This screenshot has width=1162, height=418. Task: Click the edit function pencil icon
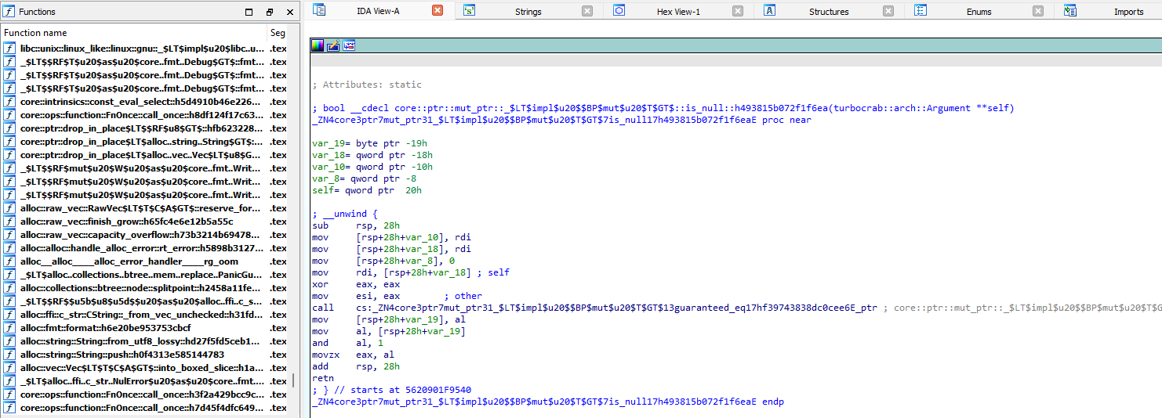coord(333,45)
